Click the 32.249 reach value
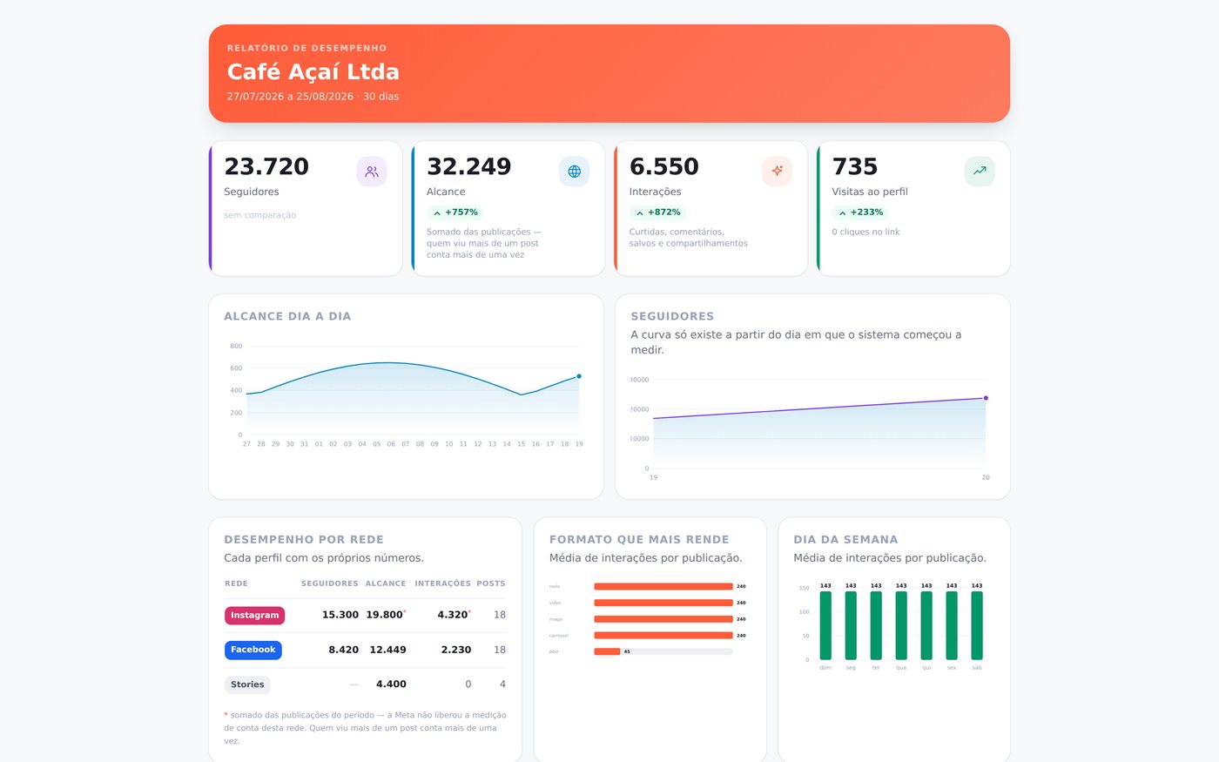The height and width of the screenshot is (762, 1219). pyautogui.click(x=469, y=166)
